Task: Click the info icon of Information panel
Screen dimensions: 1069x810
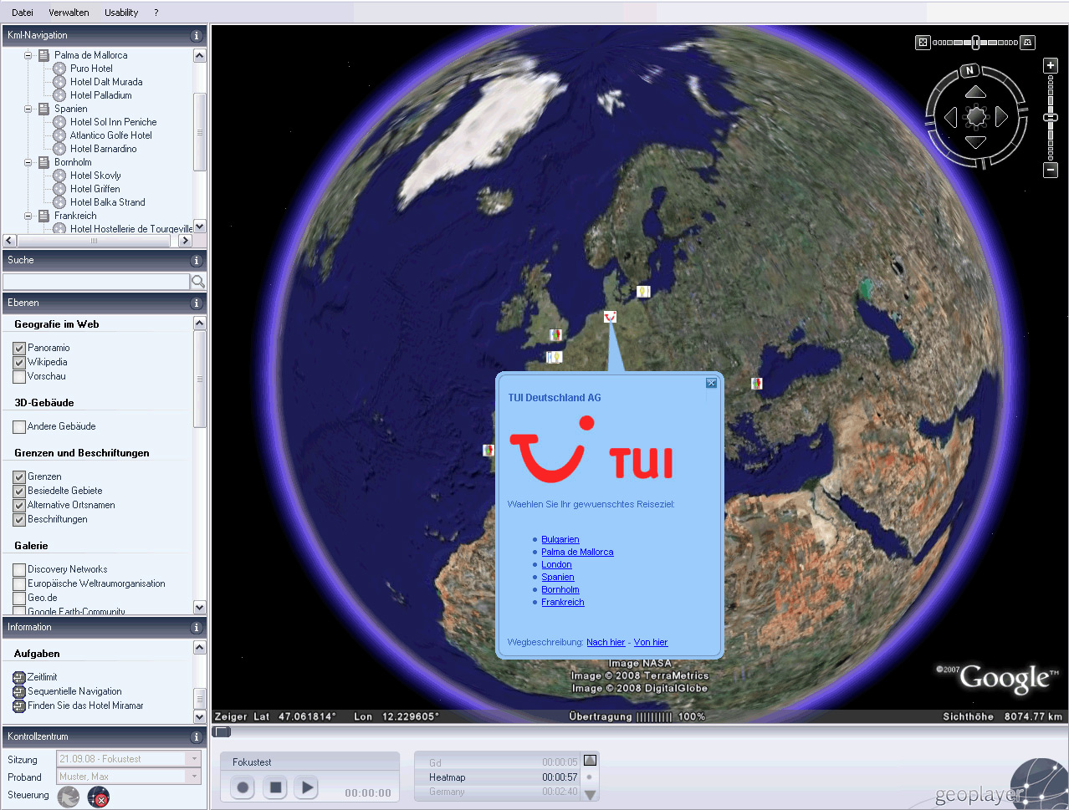Action: (x=197, y=628)
